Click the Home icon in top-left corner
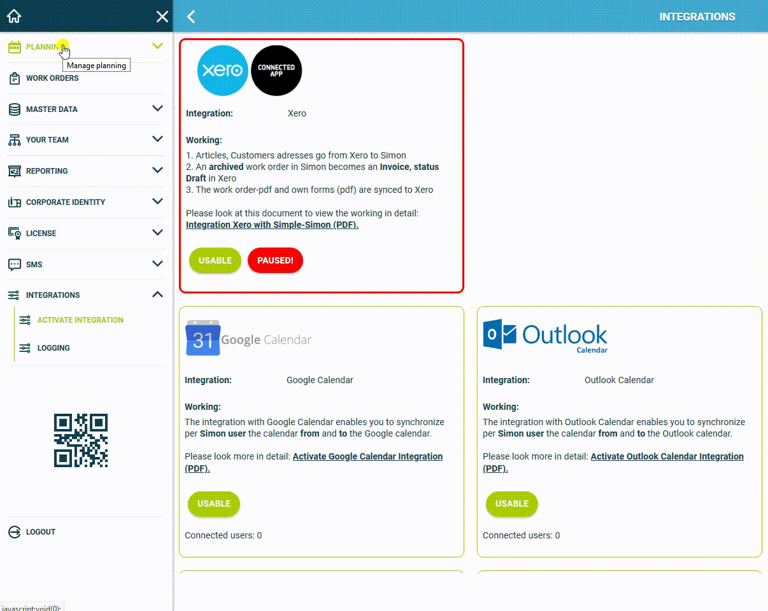 [14, 17]
